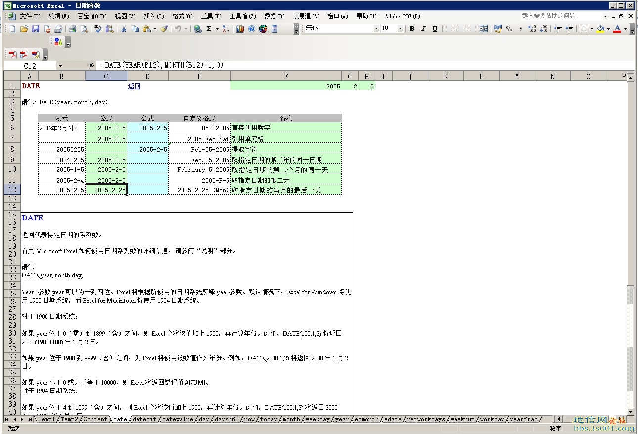Screen dimensions: 638x434
Task: Select cell showing February 5 2005
Action: 199,169
